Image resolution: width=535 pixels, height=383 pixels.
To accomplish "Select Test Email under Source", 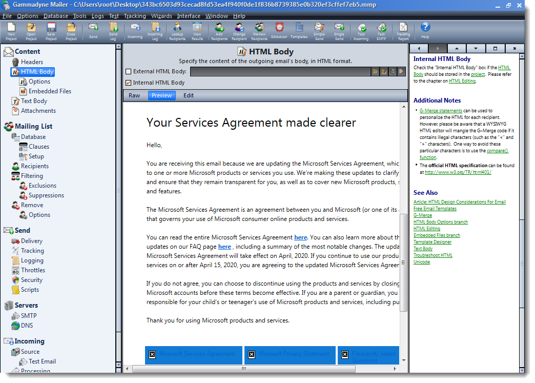I will tap(42, 361).
